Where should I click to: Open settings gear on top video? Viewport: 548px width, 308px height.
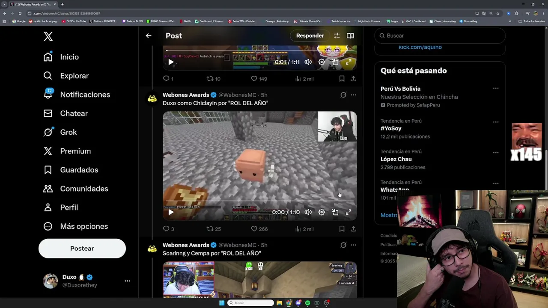tap(322, 62)
